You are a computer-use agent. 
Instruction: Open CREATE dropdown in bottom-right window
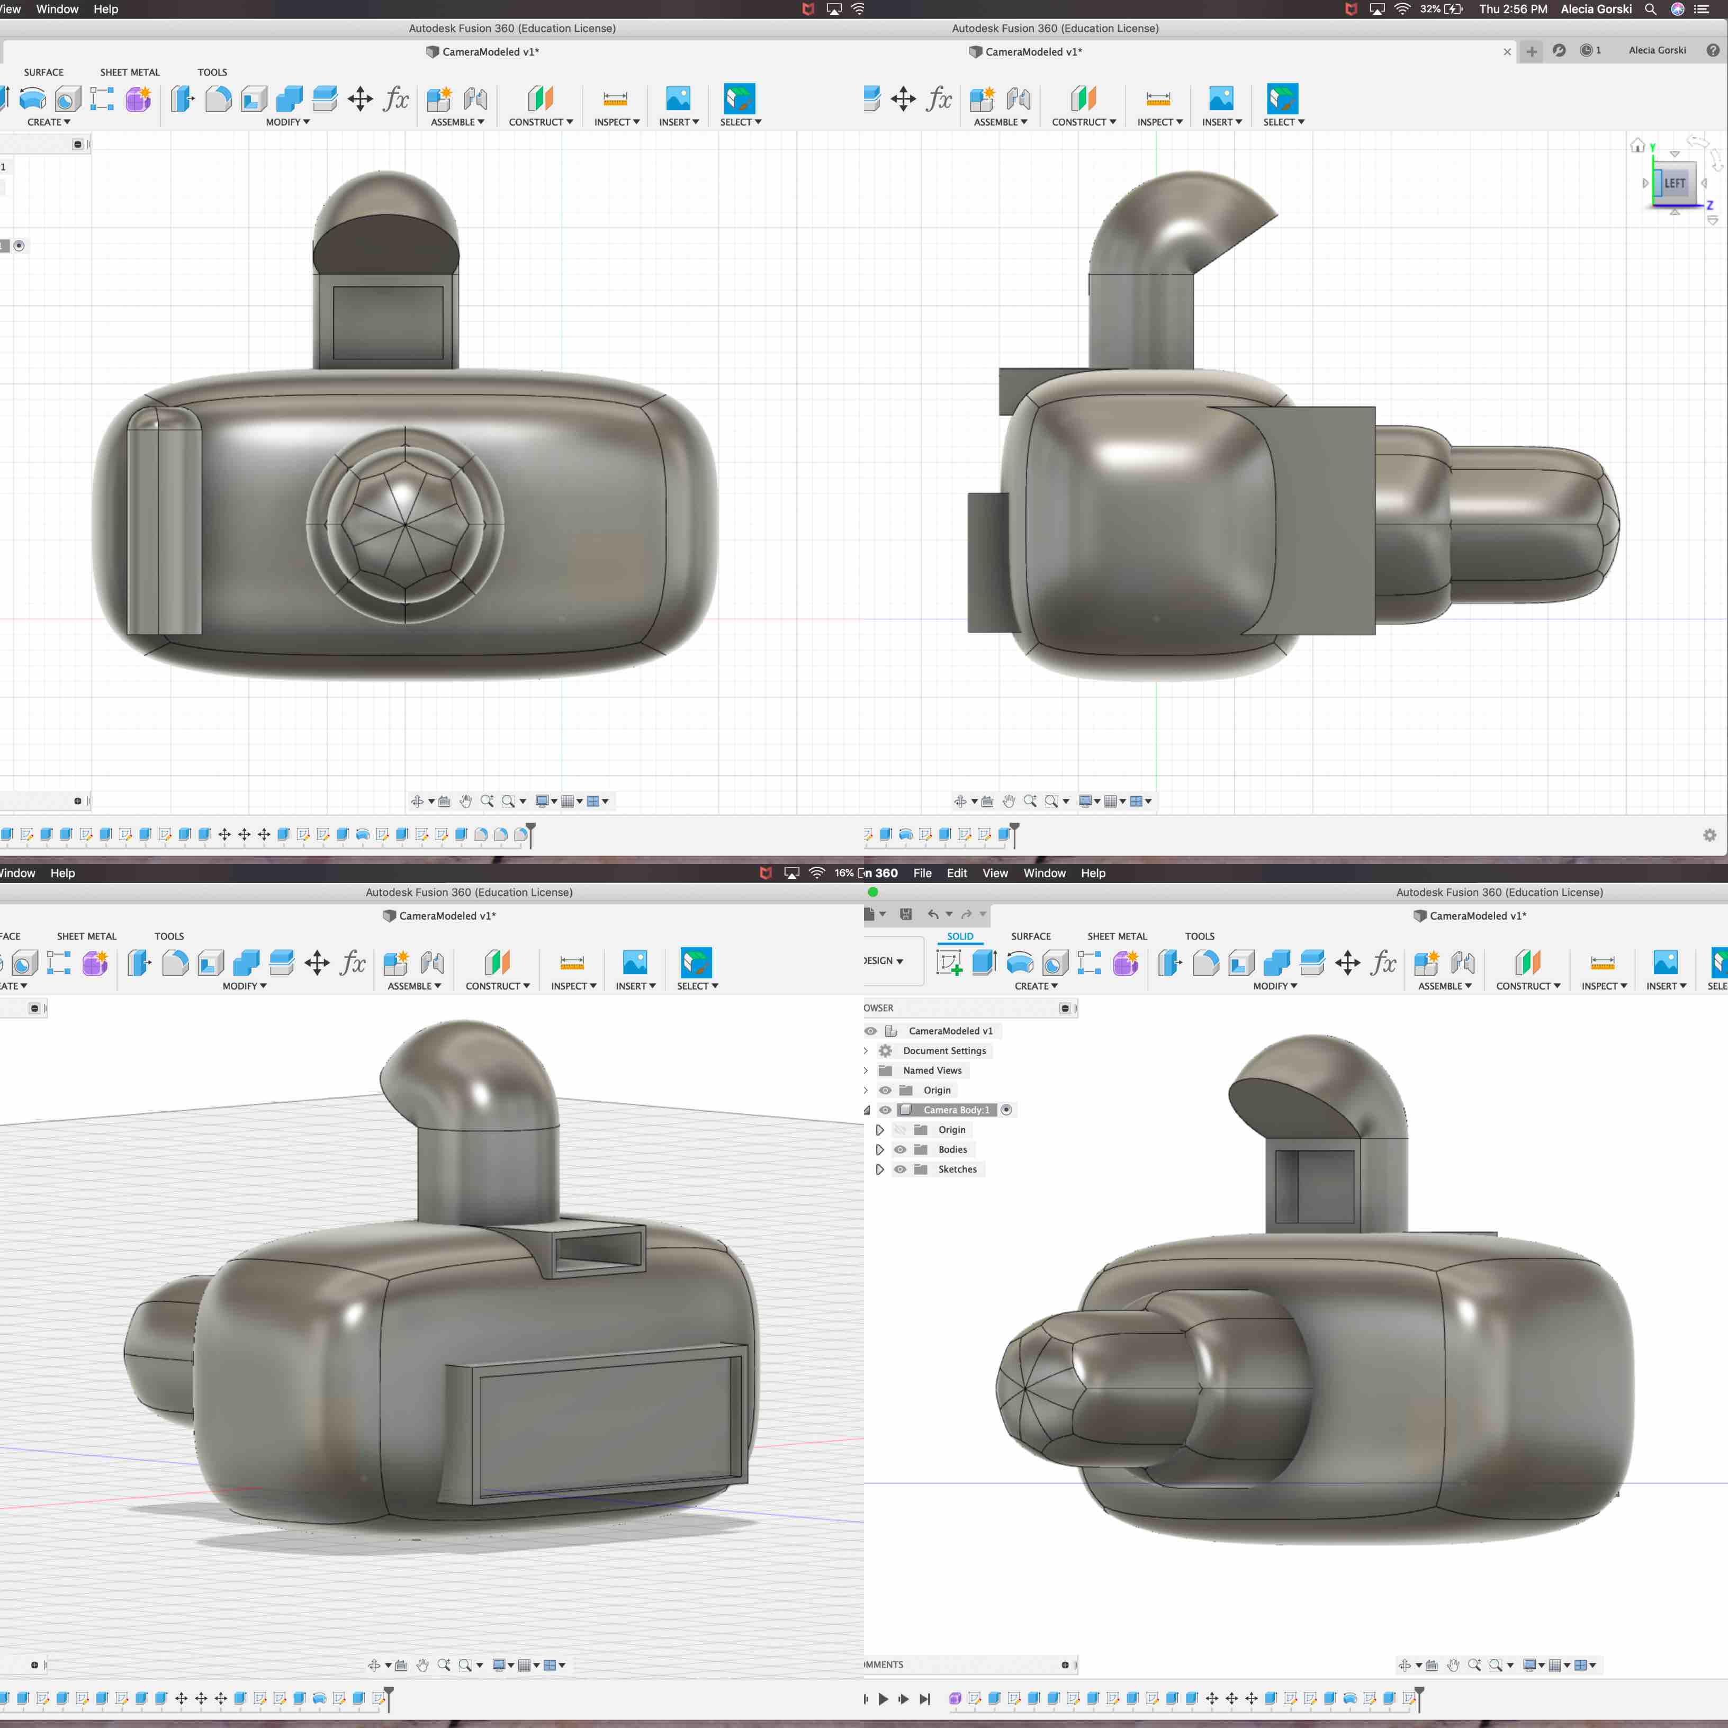1036,986
